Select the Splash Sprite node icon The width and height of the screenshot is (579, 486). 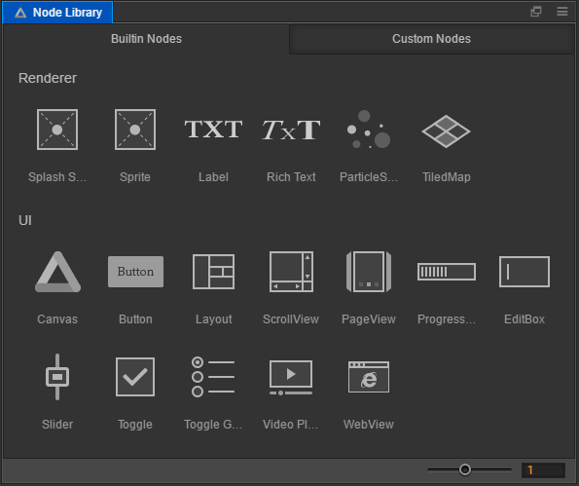pyautogui.click(x=57, y=130)
